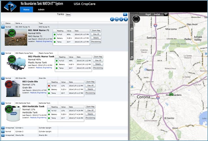Click the blue refresh/undo round icon
This screenshot has height=141, width=208.
pyautogui.click(x=112, y=19)
